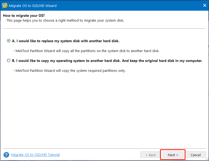Click the blue question mark help icon
The width and height of the screenshot is (209, 161).
point(6,155)
